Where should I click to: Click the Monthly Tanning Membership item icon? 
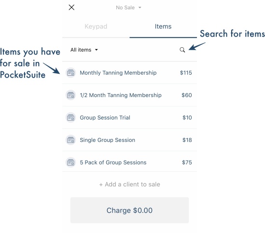coord(70,73)
